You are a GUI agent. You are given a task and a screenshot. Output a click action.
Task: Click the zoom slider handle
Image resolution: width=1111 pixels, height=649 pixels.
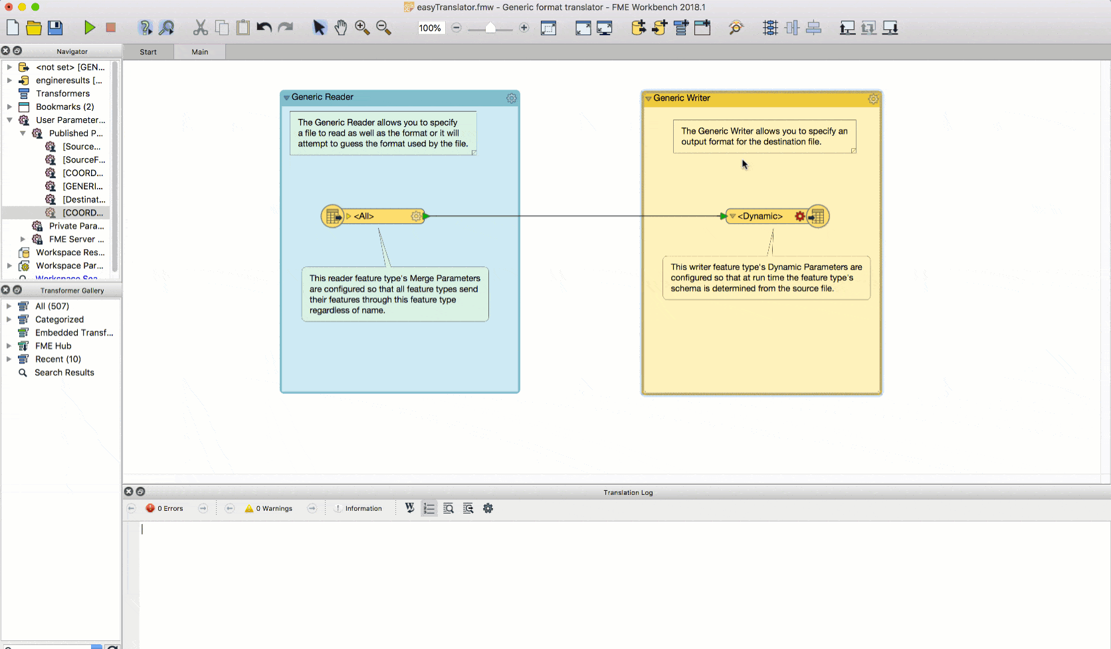click(x=490, y=28)
